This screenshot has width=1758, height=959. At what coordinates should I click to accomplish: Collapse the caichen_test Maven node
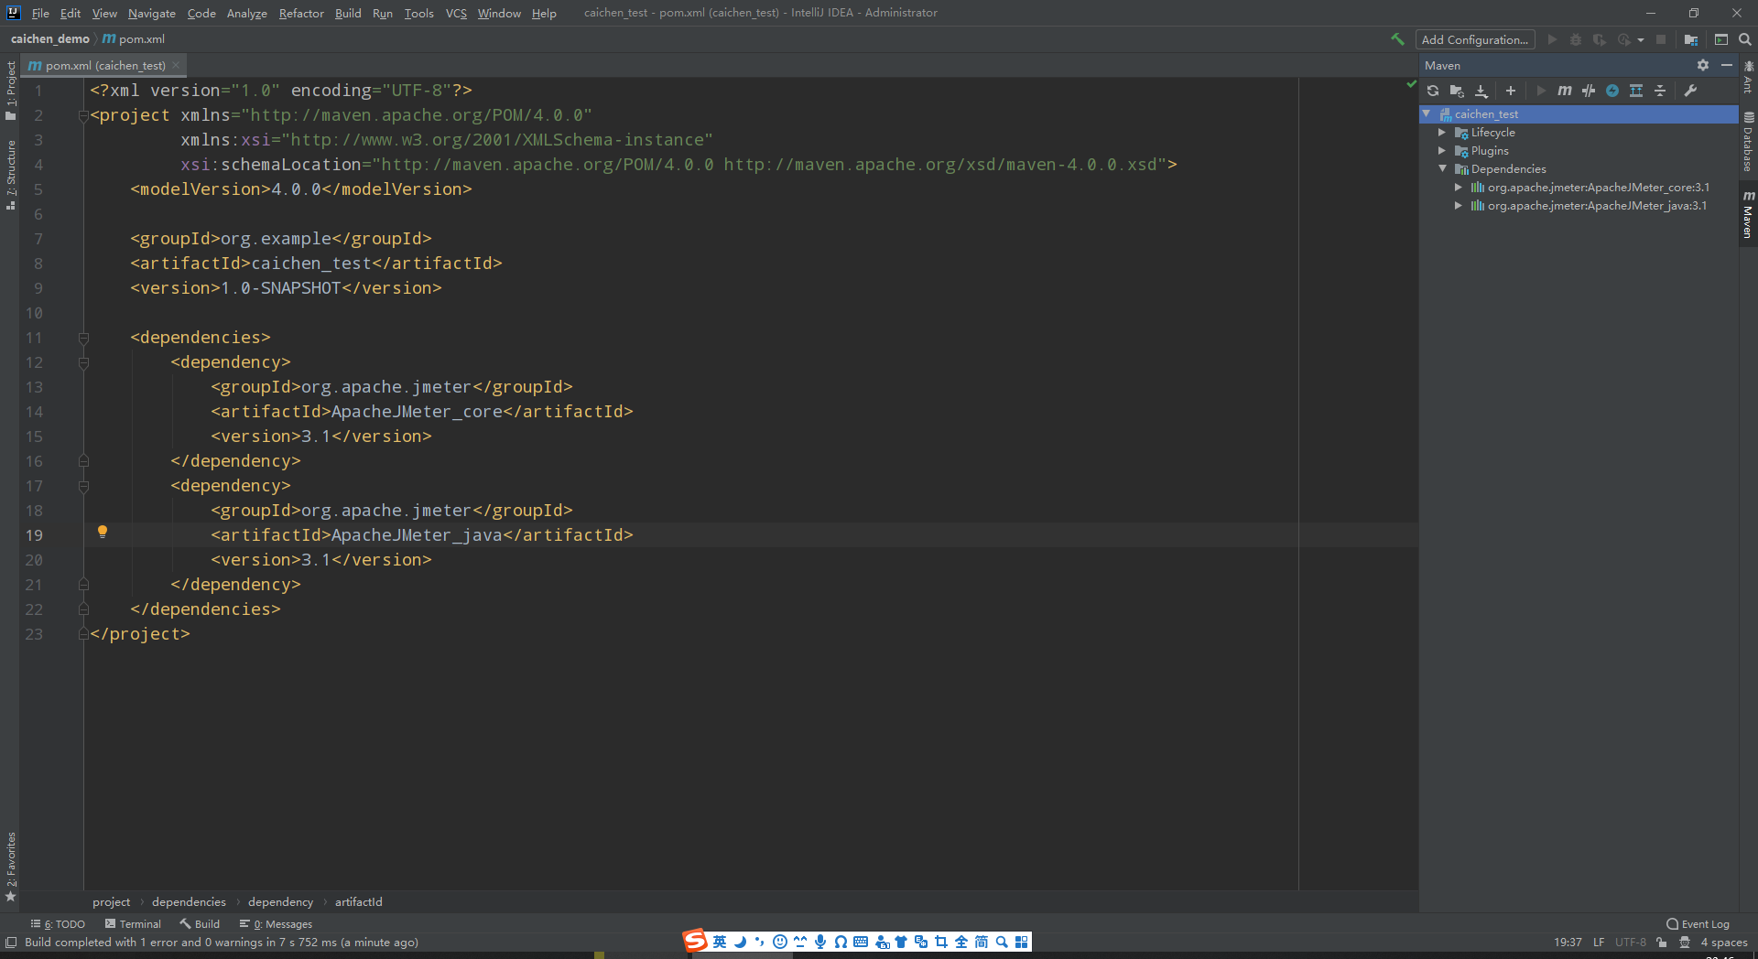coord(1427,113)
